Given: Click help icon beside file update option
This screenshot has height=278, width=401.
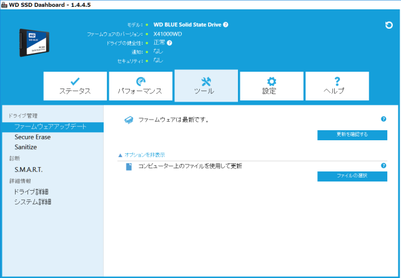Looking at the screenshot, I should click(x=384, y=166).
